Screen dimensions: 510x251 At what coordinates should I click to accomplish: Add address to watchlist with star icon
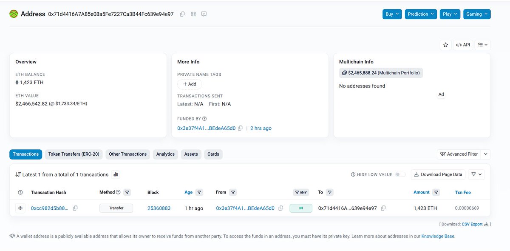coord(445,45)
